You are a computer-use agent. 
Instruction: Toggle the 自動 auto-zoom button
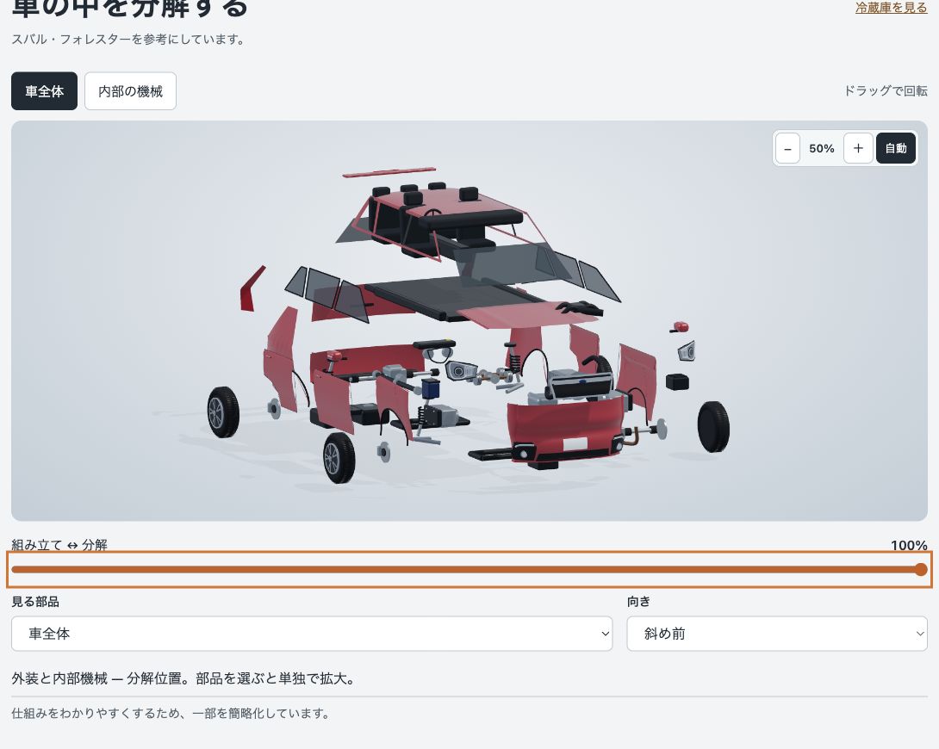pos(896,148)
